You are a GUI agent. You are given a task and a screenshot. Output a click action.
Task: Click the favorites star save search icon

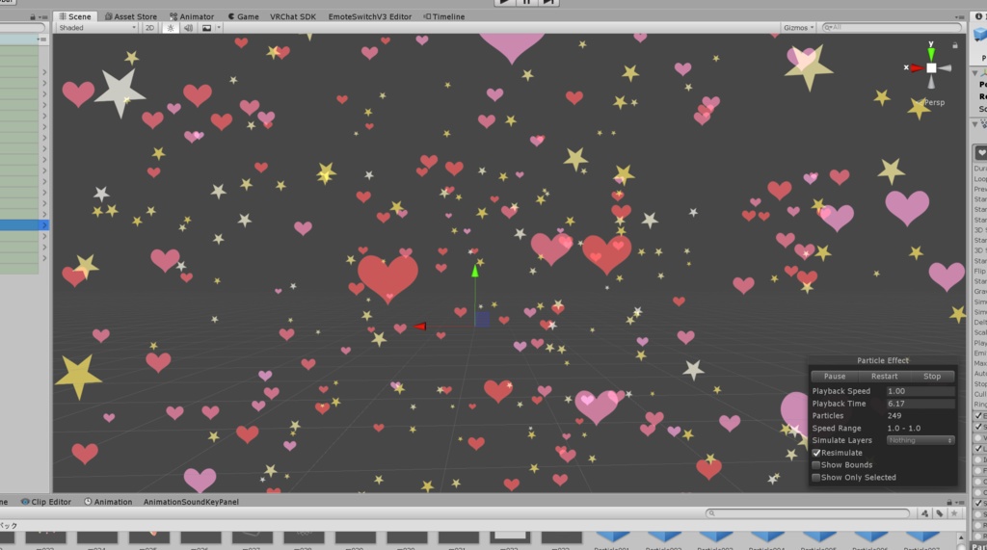tap(954, 513)
